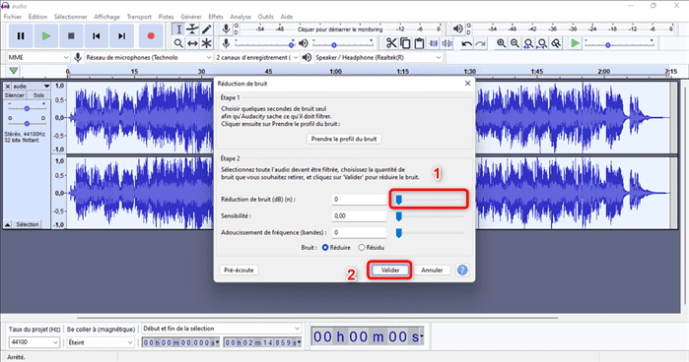Toggle the Silencer mute button on the track
The height and width of the screenshot is (362, 689).
coord(15,95)
